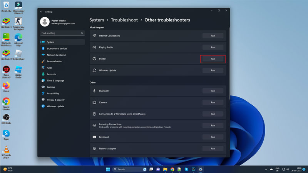Open Chrome from the taskbar
The width and height of the screenshot is (308, 173).
pos(172,169)
